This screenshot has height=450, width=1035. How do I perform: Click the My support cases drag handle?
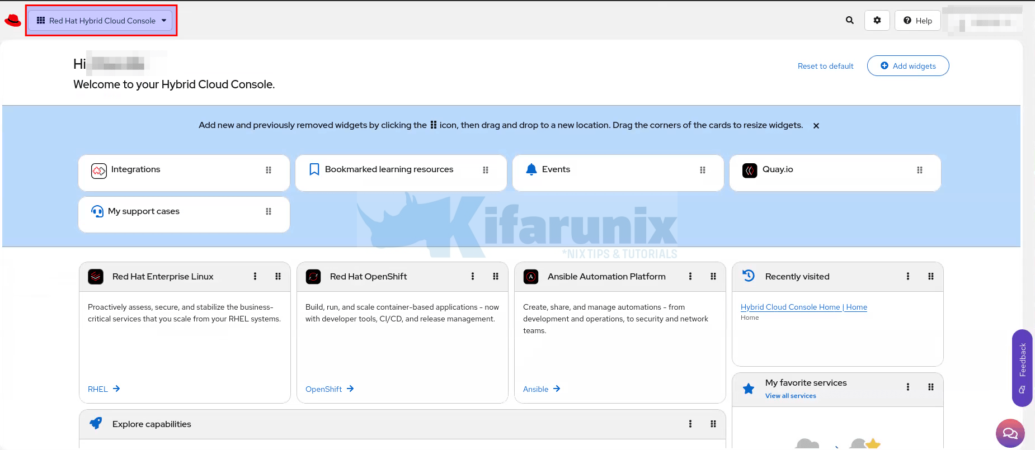[x=269, y=211]
